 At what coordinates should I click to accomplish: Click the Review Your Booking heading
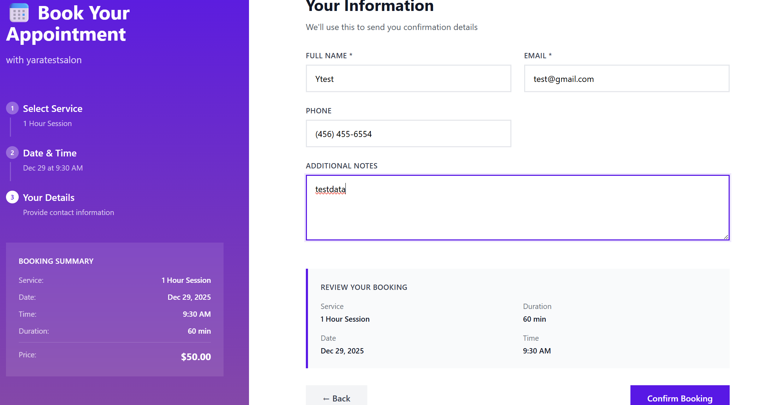pyautogui.click(x=364, y=287)
